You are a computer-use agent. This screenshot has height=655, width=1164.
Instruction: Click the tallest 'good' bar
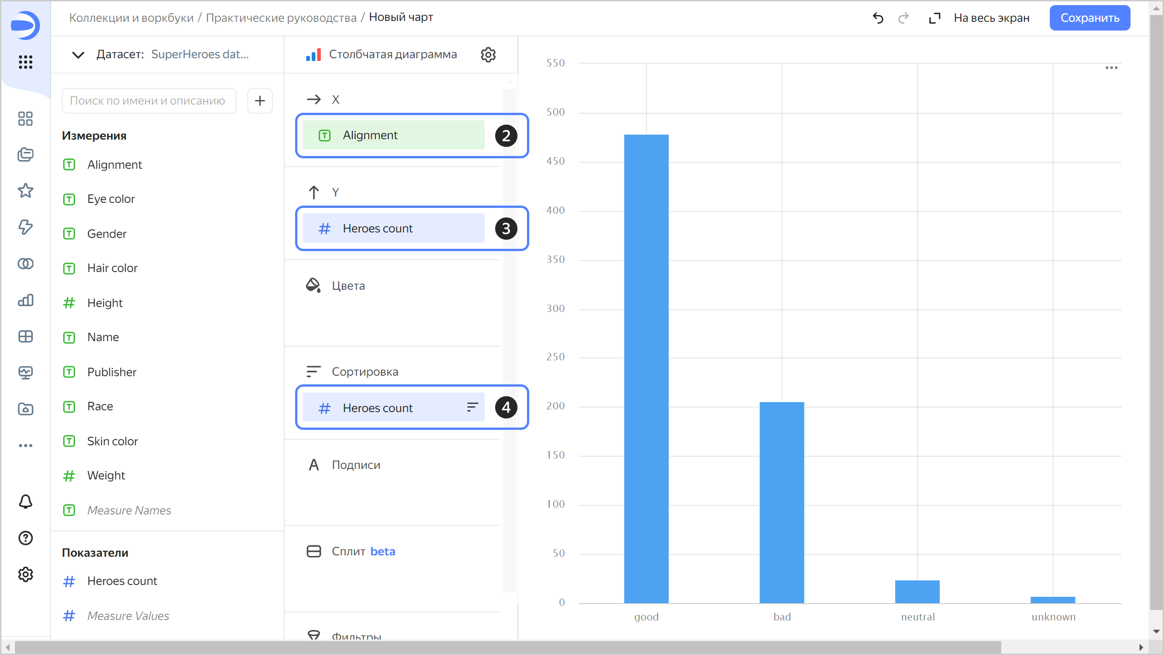tap(646, 368)
